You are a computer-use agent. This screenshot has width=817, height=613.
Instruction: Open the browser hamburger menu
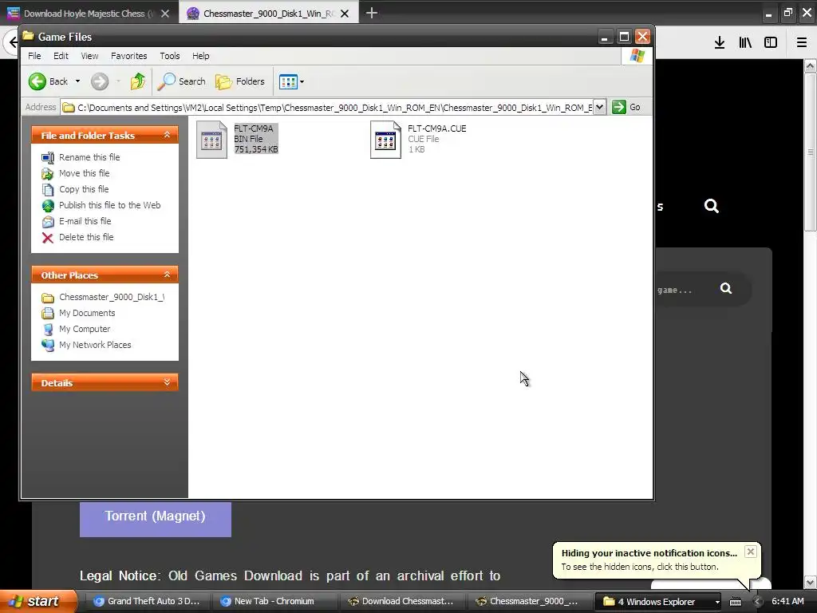(801, 43)
